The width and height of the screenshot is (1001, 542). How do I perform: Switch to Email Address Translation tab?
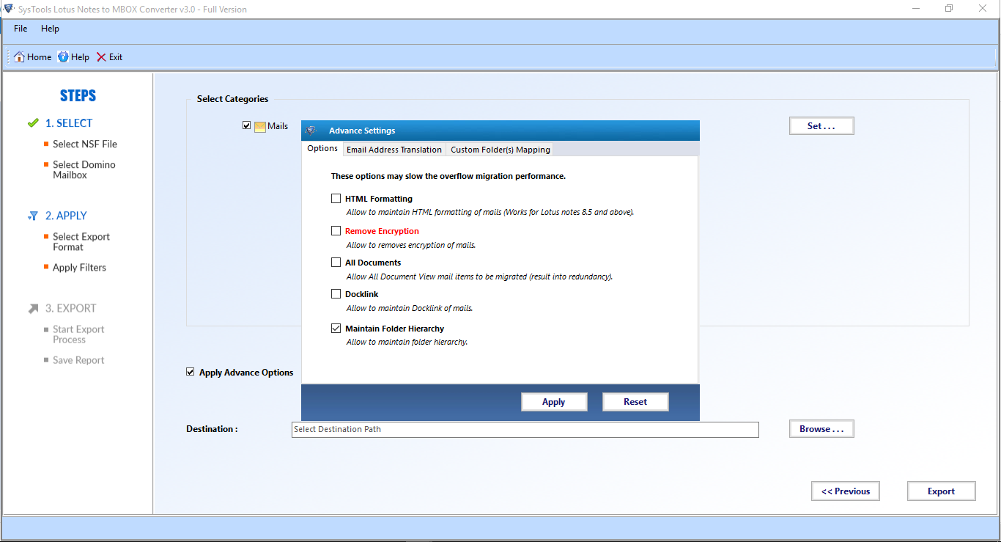pyautogui.click(x=394, y=150)
